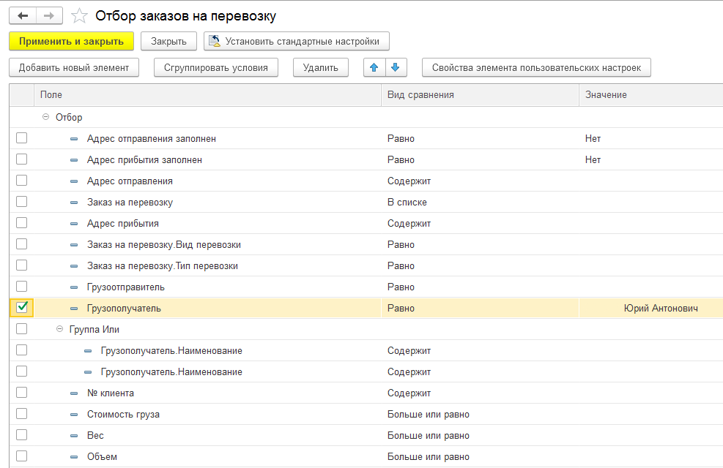Viewport: 723px width, 468px height.
Task: Click the dash icon beside Адрес отправления
Action: click(73, 181)
